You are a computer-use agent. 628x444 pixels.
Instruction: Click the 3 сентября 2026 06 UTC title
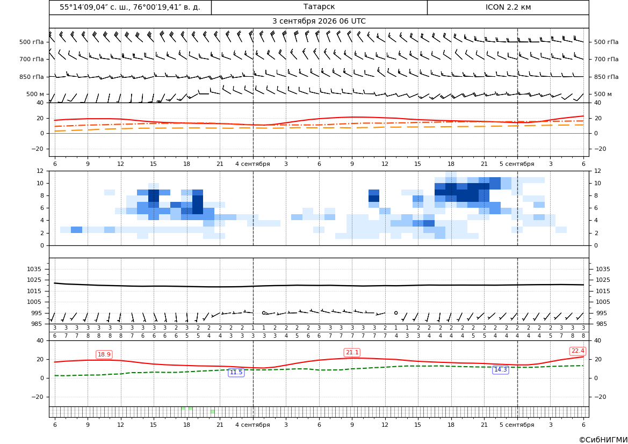(319, 21)
